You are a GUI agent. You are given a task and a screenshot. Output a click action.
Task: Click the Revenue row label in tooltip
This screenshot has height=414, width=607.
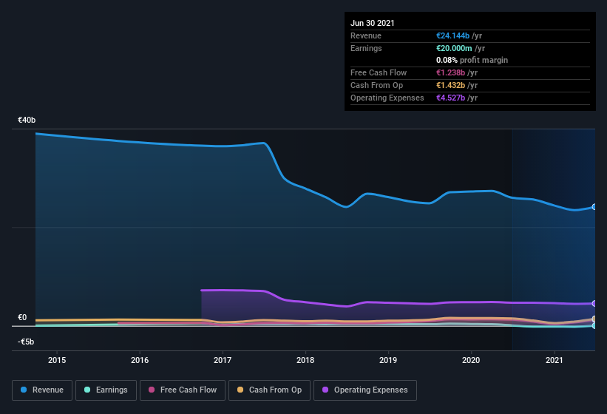pos(366,35)
